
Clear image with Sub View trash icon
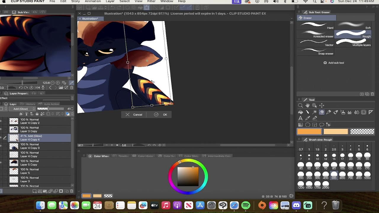click(71, 88)
